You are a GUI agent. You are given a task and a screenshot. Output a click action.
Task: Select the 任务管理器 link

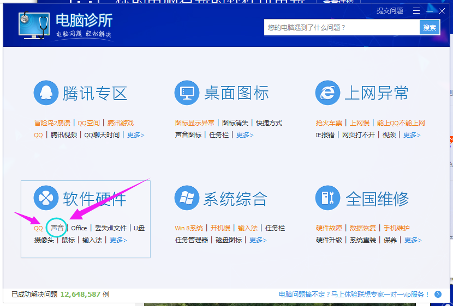coord(192,240)
